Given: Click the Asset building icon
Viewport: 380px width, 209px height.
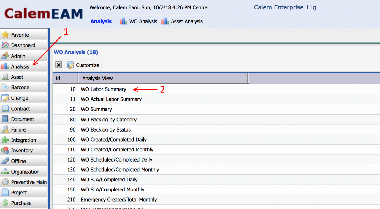Looking at the screenshot, I should [x=5, y=77].
